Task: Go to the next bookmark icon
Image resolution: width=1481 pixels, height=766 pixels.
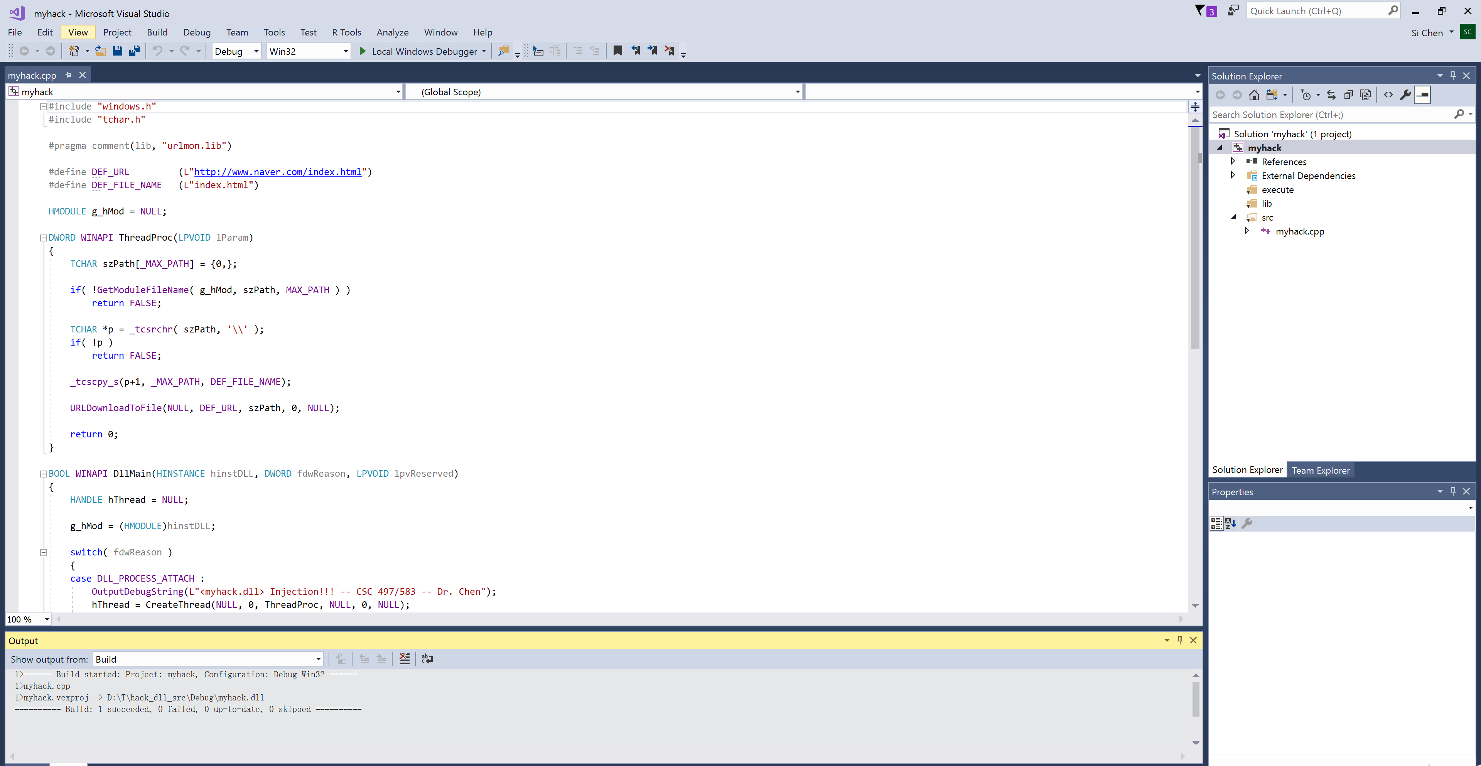Action: coord(652,51)
